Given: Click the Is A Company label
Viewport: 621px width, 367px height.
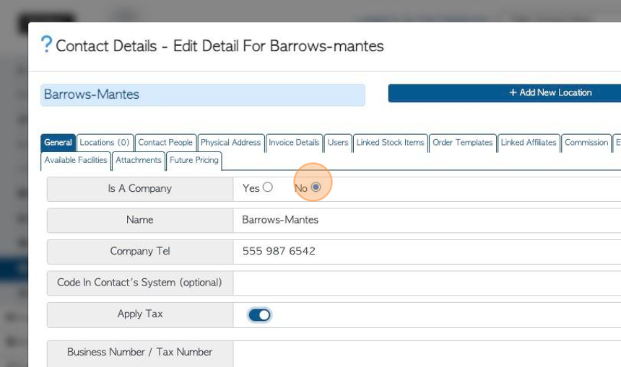Looking at the screenshot, I should [140, 189].
